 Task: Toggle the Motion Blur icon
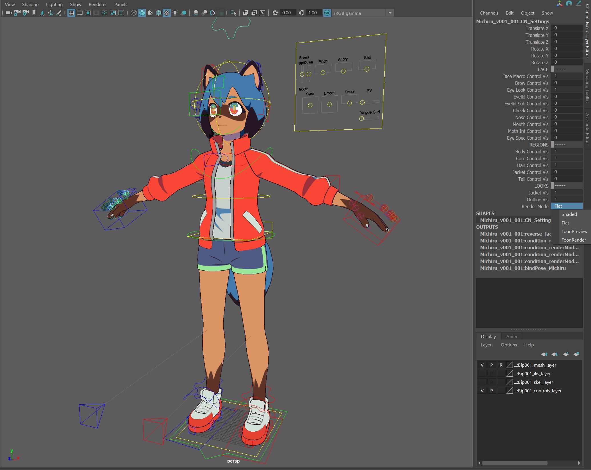tap(204, 13)
